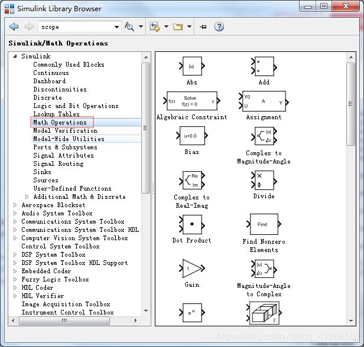Expand the Aerospace Blockset node
Viewport: 364px width, 347px height.
pos(15,205)
